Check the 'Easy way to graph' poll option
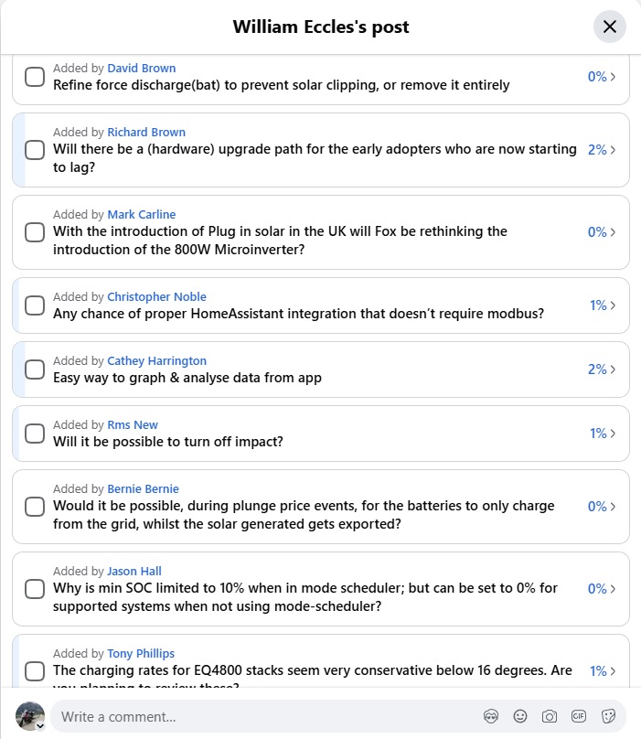Viewport: 641px width, 739px height. (35, 369)
